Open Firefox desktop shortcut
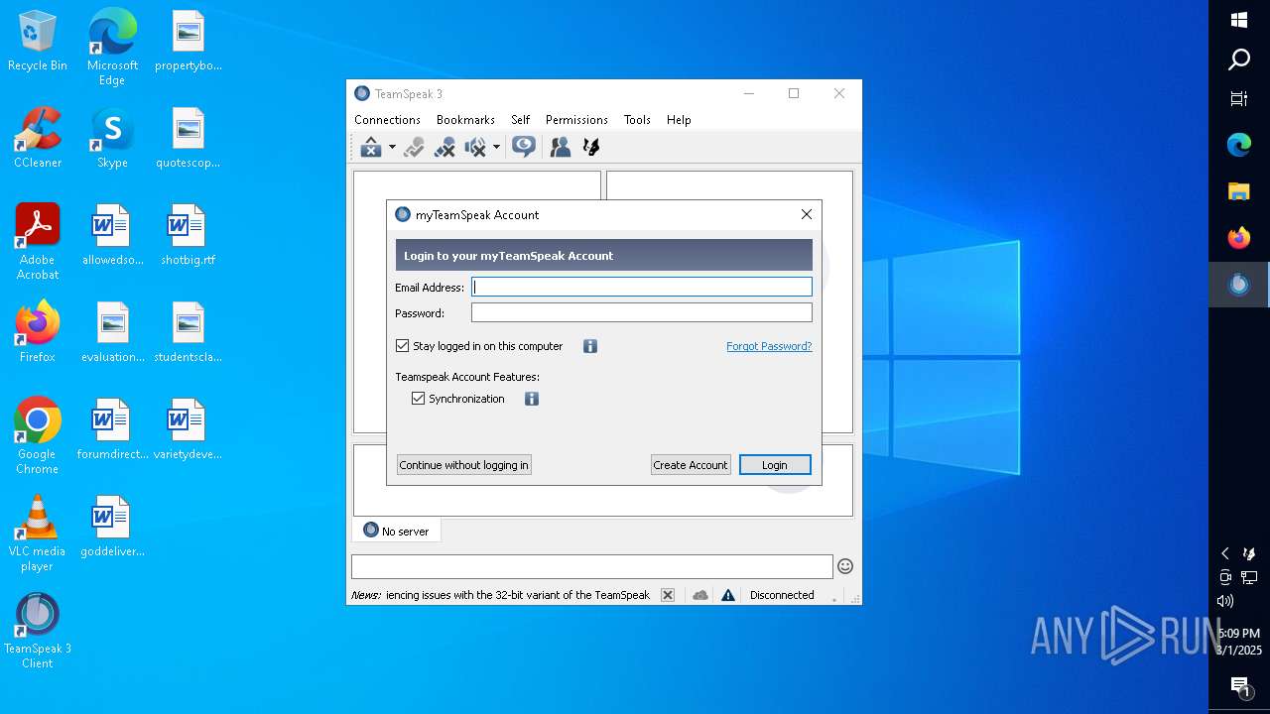The height and width of the screenshot is (714, 1270). point(38,332)
